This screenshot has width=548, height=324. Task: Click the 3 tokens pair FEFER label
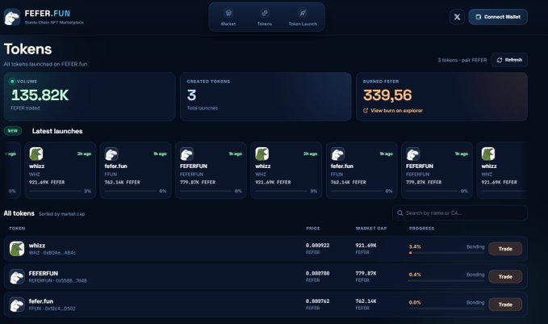(462, 60)
